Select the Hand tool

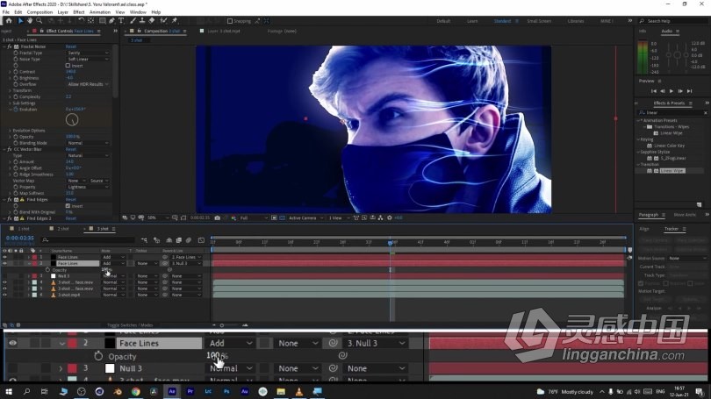point(30,21)
